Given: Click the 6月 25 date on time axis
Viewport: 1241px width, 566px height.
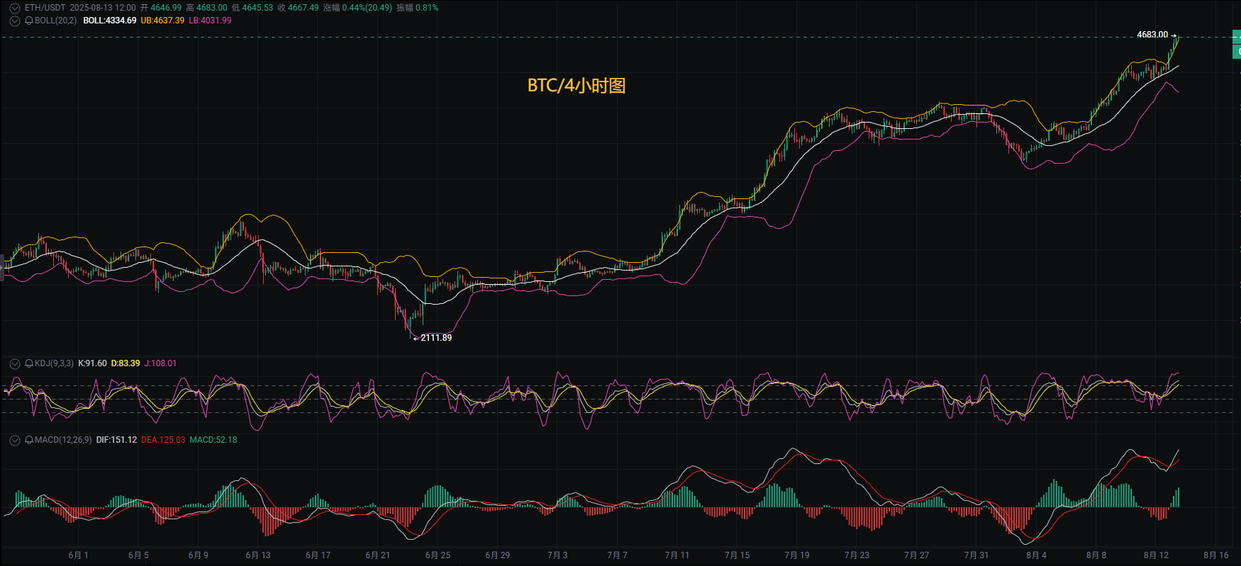Looking at the screenshot, I should coord(438,555).
